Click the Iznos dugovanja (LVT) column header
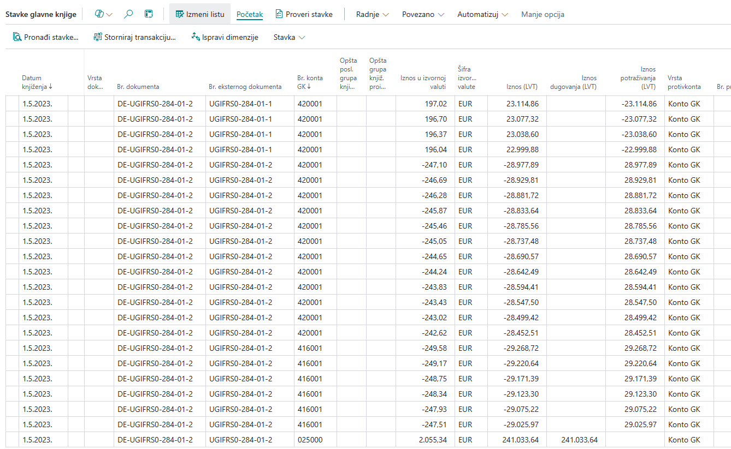Image resolution: width=731 pixels, height=449 pixels. click(x=573, y=82)
